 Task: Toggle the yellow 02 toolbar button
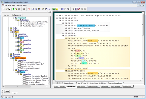(57, 9)
